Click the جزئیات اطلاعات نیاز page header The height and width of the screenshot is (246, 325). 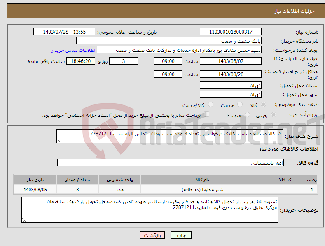[295, 11]
